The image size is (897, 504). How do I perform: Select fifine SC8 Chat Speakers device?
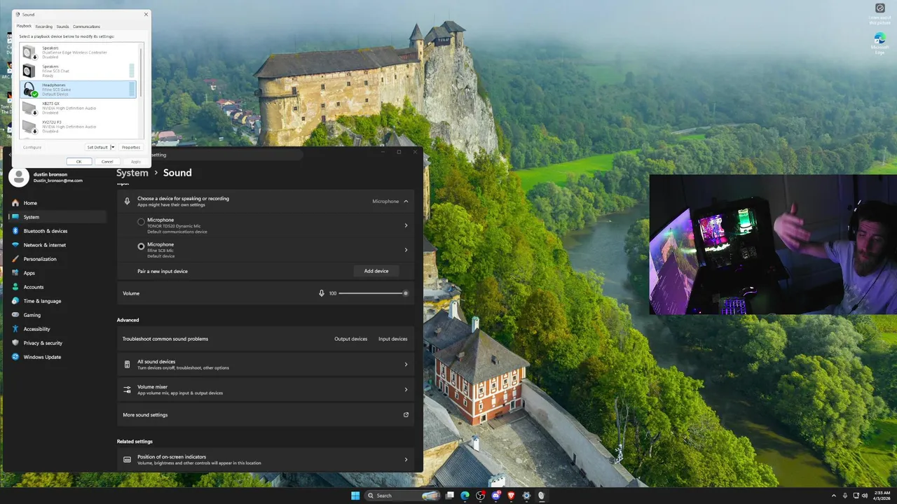pyautogui.click(x=77, y=71)
